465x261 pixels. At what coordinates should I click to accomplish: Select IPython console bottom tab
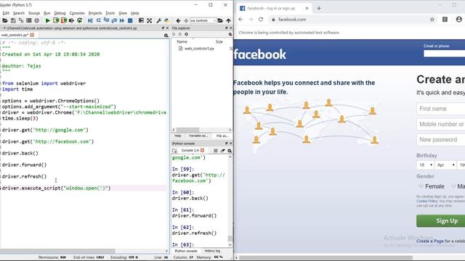[x=186, y=251]
